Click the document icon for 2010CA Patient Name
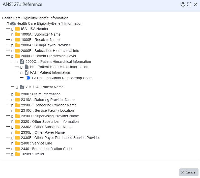 [22, 87]
